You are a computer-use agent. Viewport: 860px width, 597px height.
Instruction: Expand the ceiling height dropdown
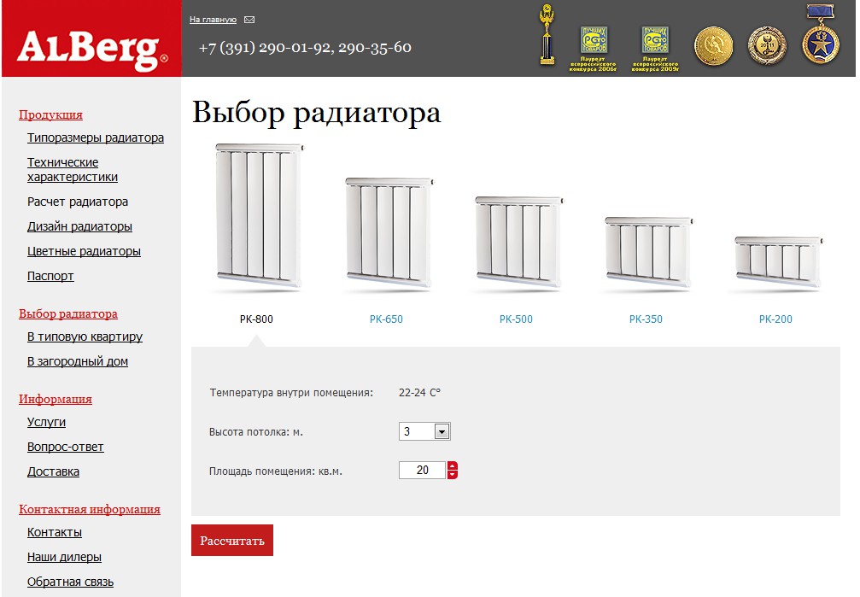424,431
